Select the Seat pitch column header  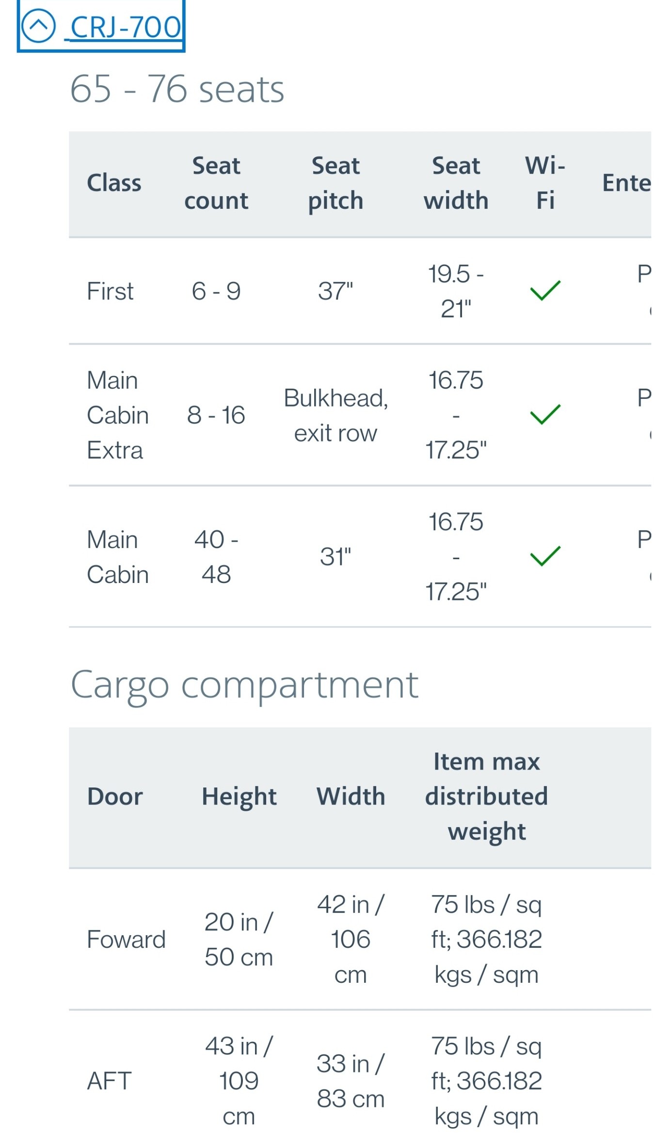click(335, 183)
